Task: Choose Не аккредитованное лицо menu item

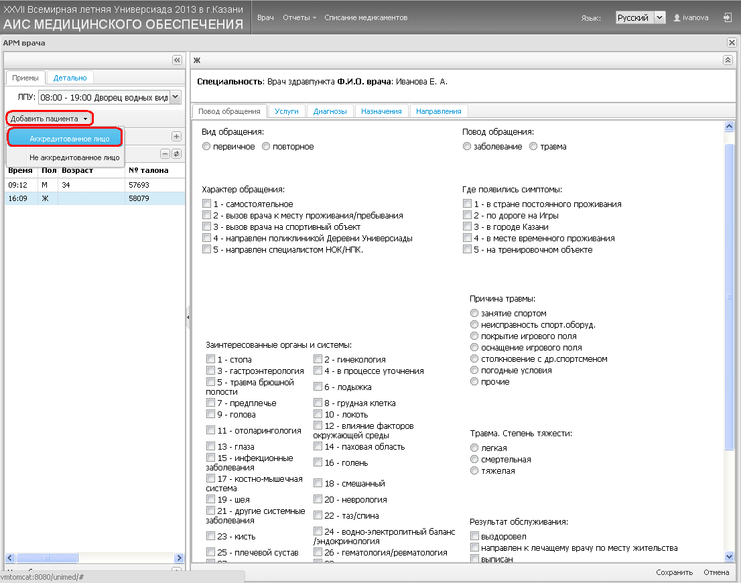Action: 74,157
